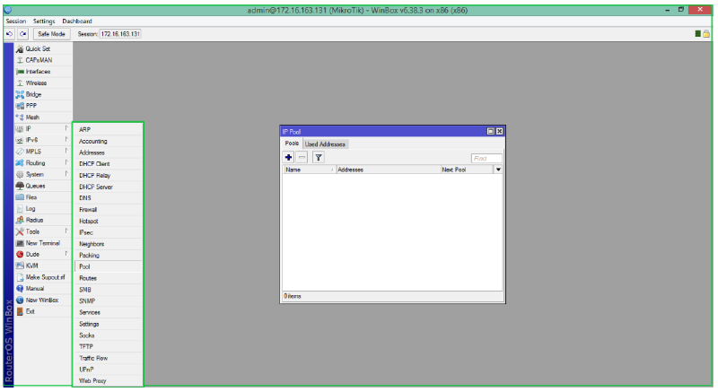Viewport: 718px width, 392px height.
Task: Click the filter funnel icon in IP Pool
Action: (x=319, y=158)
